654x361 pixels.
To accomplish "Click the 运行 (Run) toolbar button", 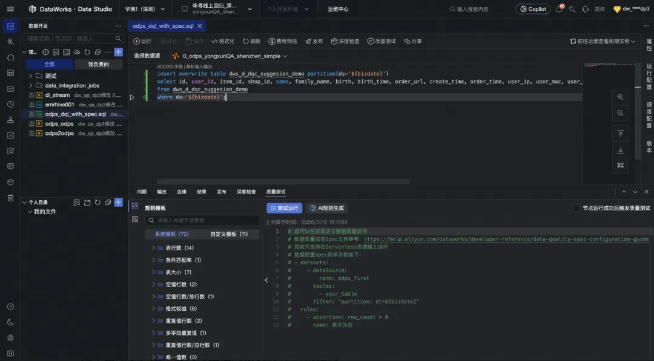I will (x=142, y=41).
